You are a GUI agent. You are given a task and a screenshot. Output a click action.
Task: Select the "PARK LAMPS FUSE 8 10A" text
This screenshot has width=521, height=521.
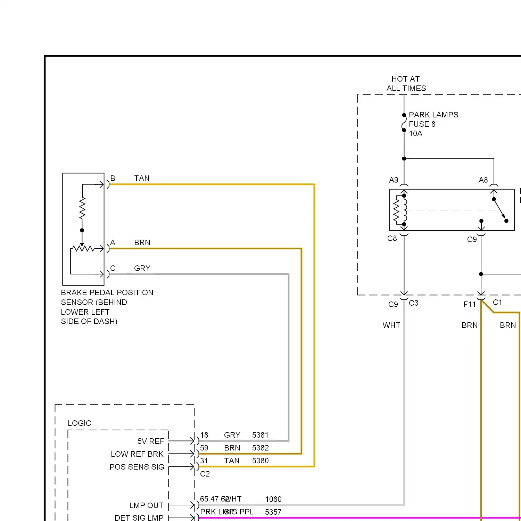pos(433,124)
